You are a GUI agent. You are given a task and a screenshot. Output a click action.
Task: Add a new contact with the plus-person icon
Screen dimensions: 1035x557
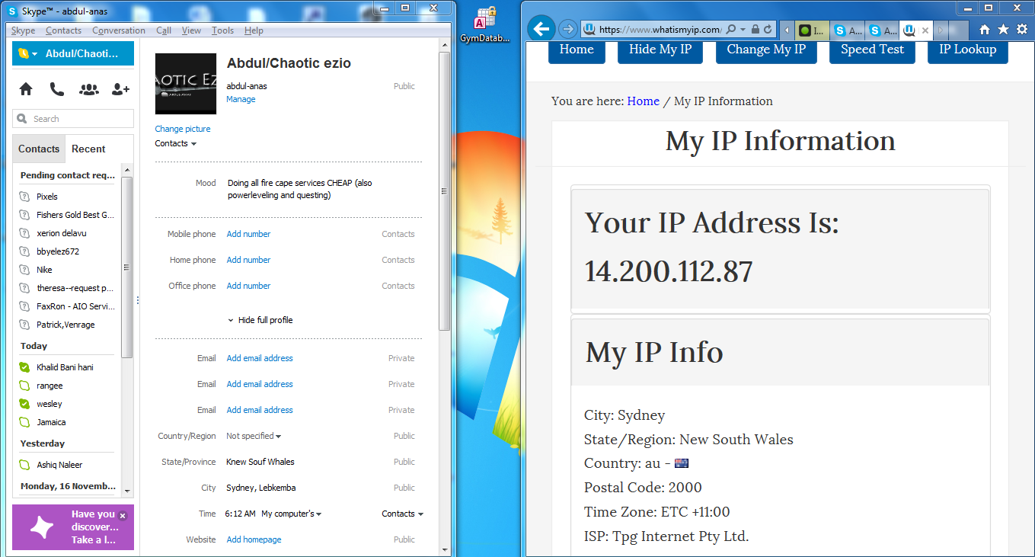point(120,89)
